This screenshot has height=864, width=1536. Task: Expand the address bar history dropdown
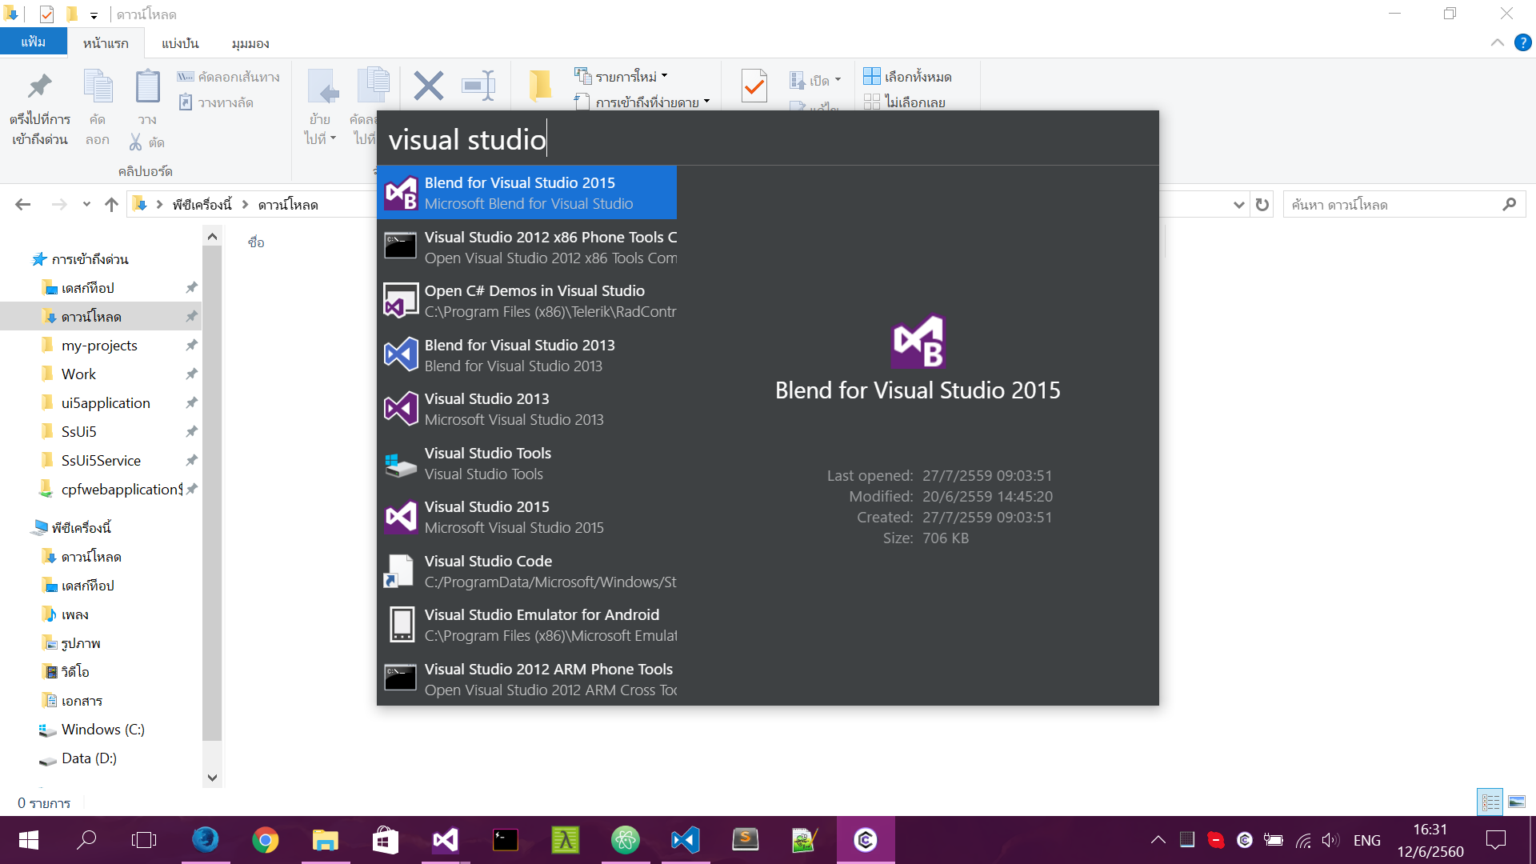tap(1238, 205)
